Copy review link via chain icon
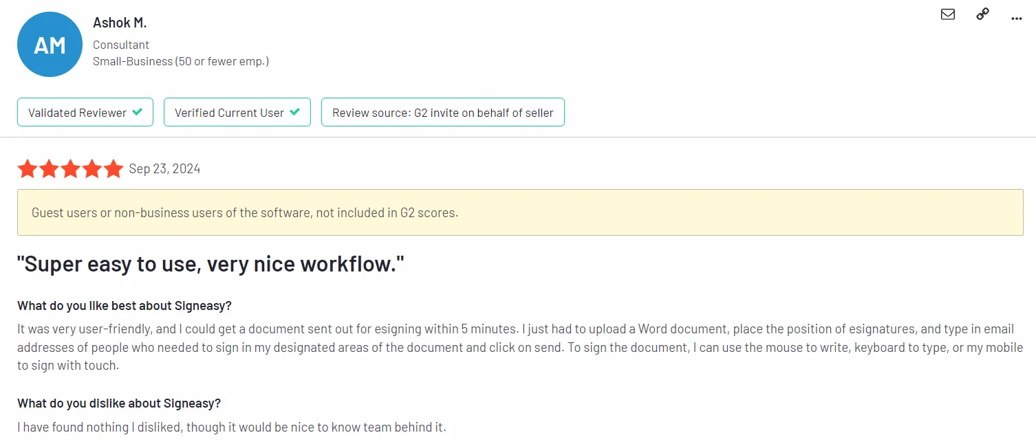This screenshot has height=444, width=1036. (x=983, y=14)
